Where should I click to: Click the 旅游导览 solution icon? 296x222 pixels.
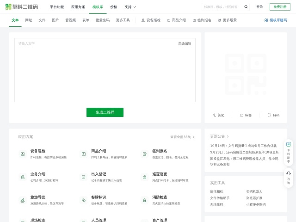click(23, 200)
